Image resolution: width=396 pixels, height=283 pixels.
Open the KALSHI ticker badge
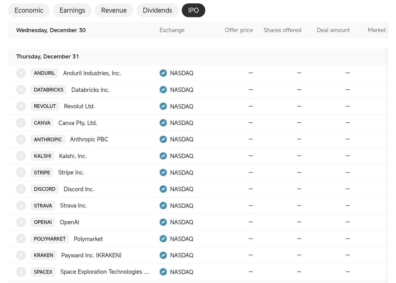click(x=43, y=156)
